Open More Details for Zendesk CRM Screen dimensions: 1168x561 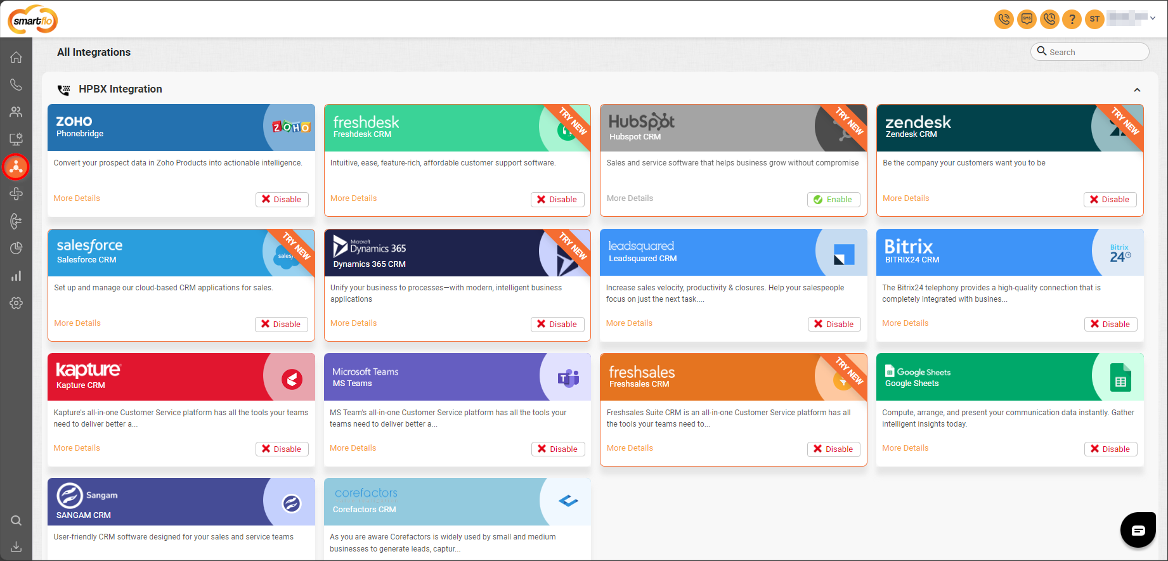tap(905, 198)
